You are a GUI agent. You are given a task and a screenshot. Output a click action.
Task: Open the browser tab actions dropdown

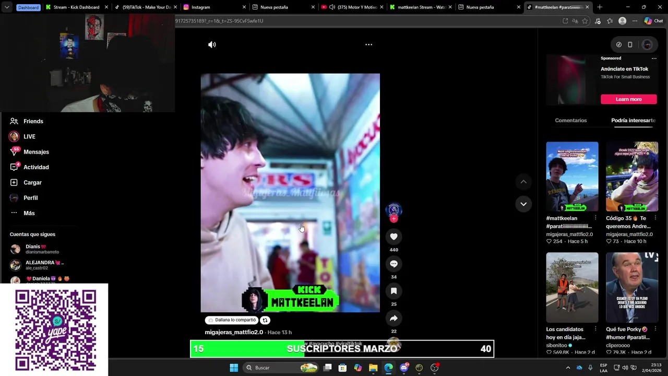[7, 7]
